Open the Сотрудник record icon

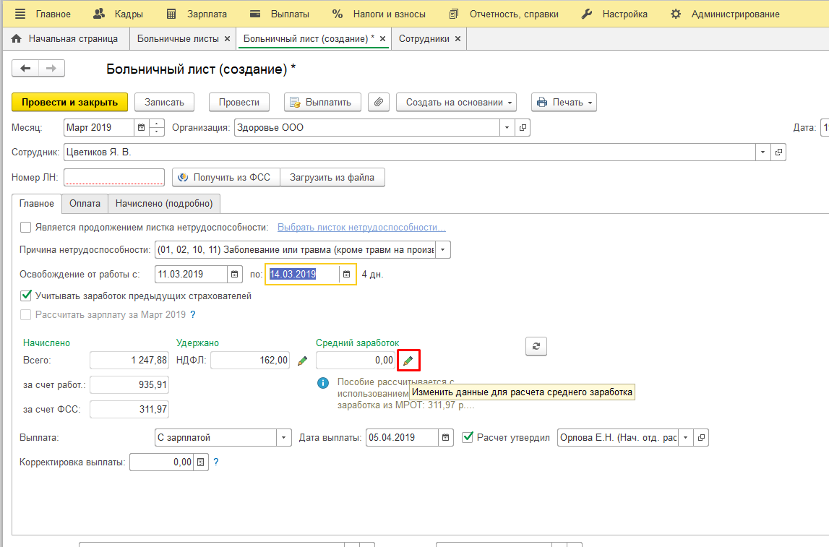[x=779, y=152]
